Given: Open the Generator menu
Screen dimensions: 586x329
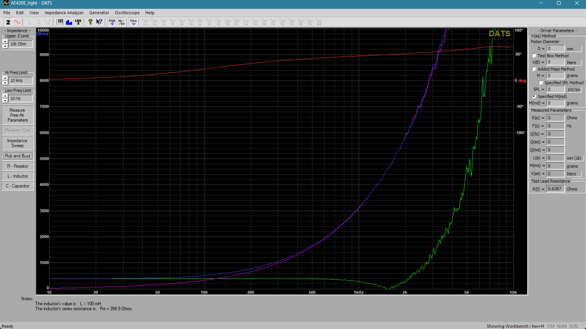Looking at the screenshot, I should coord(99,13).
